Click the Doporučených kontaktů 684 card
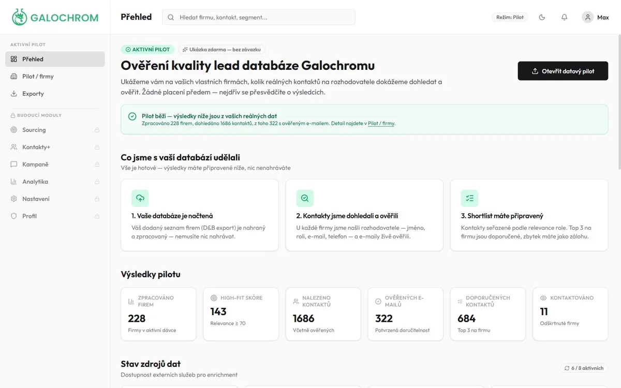This screenshot has width=621, height=388. click(488, 314)
